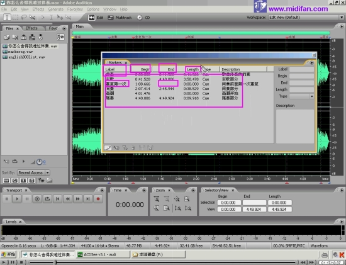Screen dimensions: 346x265
Task: Toggle Show Markers icon beside file filters
Action: (x=41, y=181)
